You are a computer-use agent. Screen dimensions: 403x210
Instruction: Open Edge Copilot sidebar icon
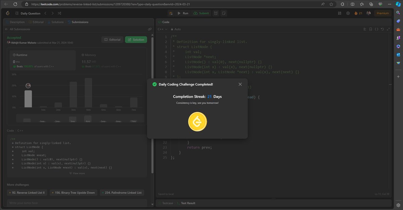(x=398, y=4)
